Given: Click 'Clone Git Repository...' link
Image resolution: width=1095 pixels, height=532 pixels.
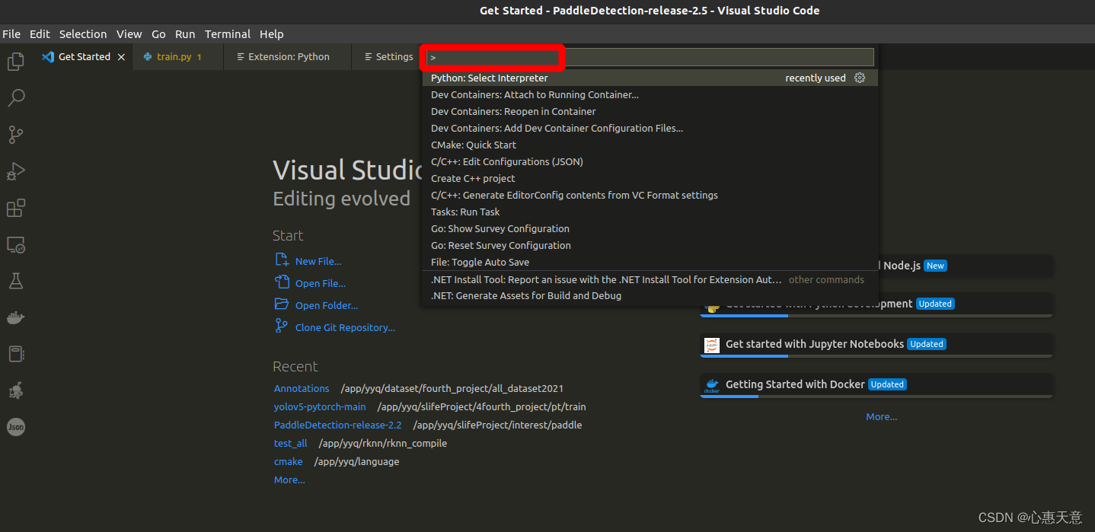Looking at the screenshot, I should (x=345, y=327).
